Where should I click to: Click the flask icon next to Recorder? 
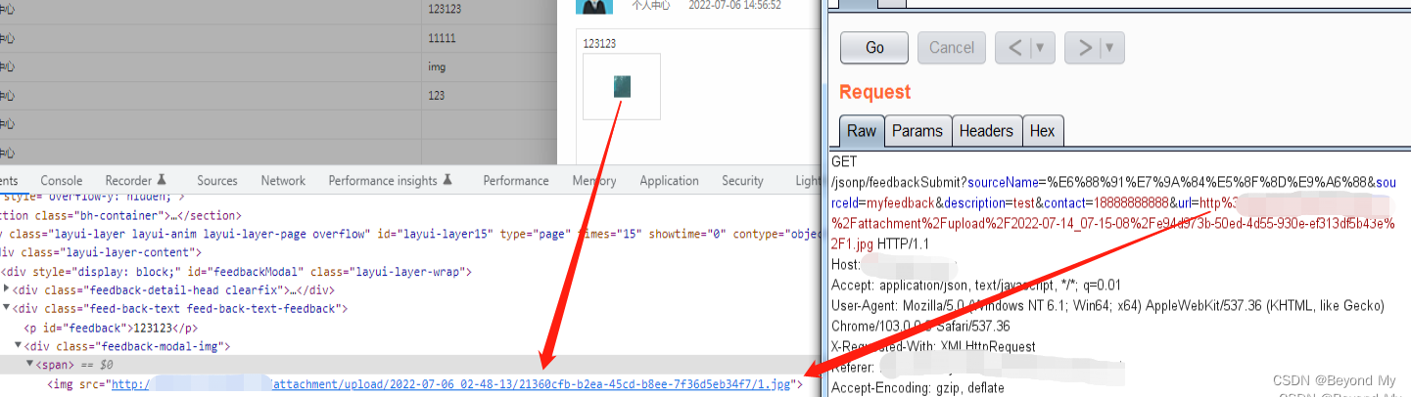click(162, 180)
